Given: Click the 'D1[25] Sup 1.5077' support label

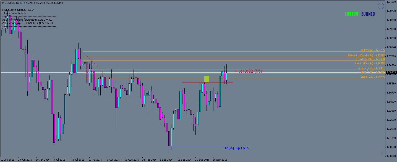Looking at the screenshot, I should (x=237, y=148).
